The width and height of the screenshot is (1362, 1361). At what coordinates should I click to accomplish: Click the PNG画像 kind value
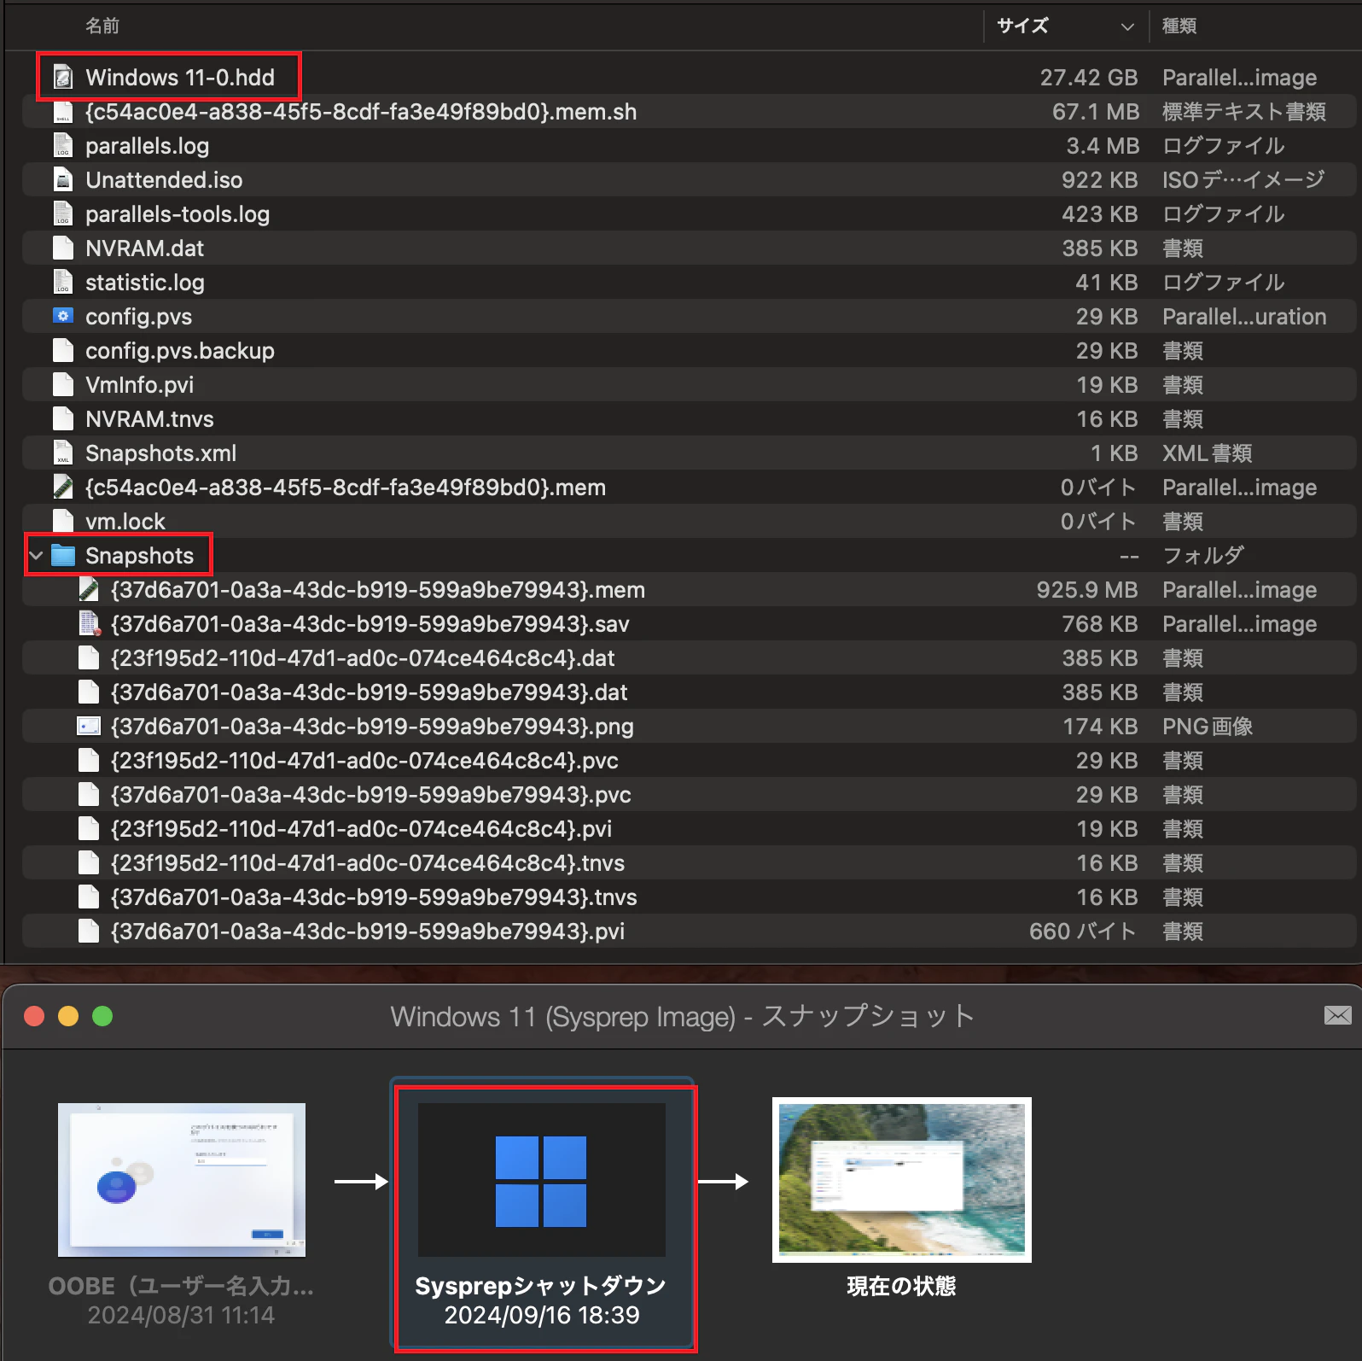point(1208,727)
